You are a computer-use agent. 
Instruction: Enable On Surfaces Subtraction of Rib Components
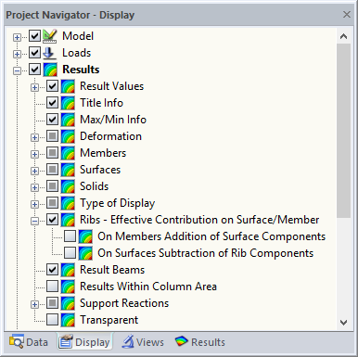click(x=70, y=253)
